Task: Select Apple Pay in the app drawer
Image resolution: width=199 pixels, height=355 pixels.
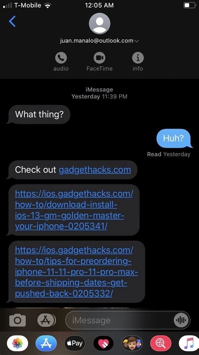Action: [x=75, y=344]
